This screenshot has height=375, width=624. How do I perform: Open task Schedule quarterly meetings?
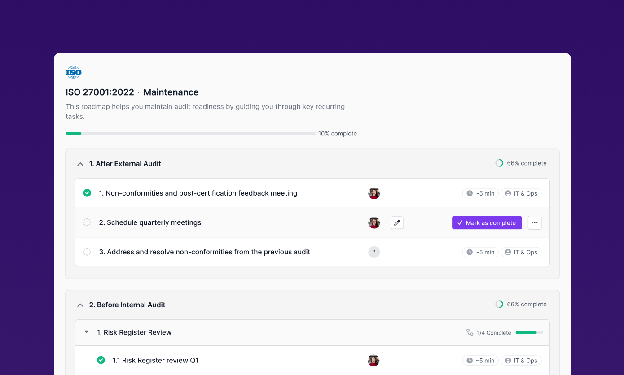[x=150, y=222]
